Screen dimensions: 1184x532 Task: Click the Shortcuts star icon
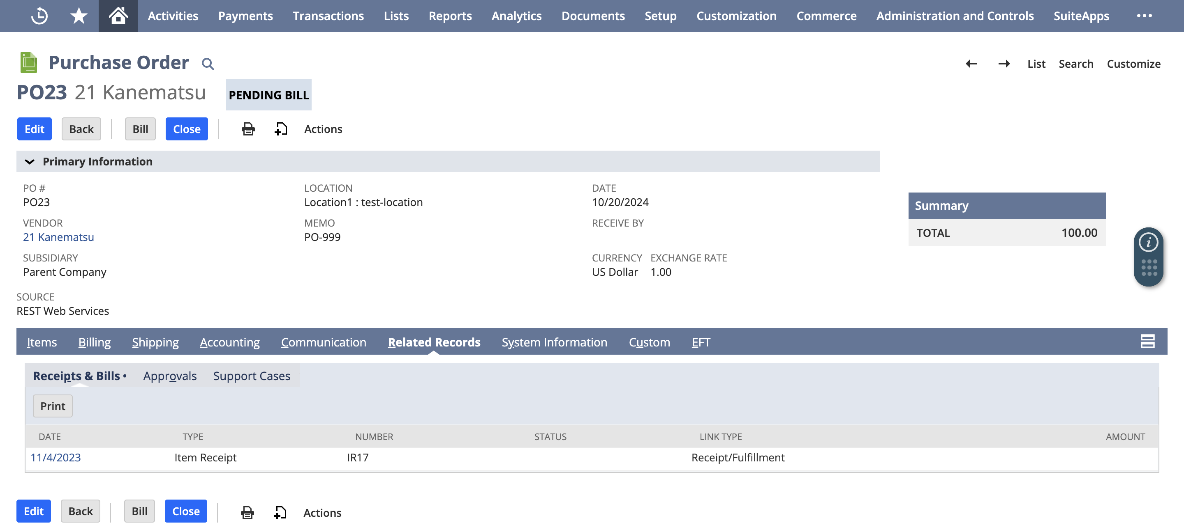click(x=79, y=16)
